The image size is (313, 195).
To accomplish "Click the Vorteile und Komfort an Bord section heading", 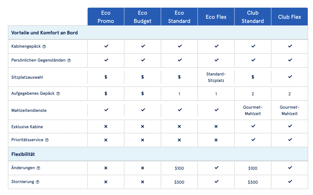I will [45, 33].
